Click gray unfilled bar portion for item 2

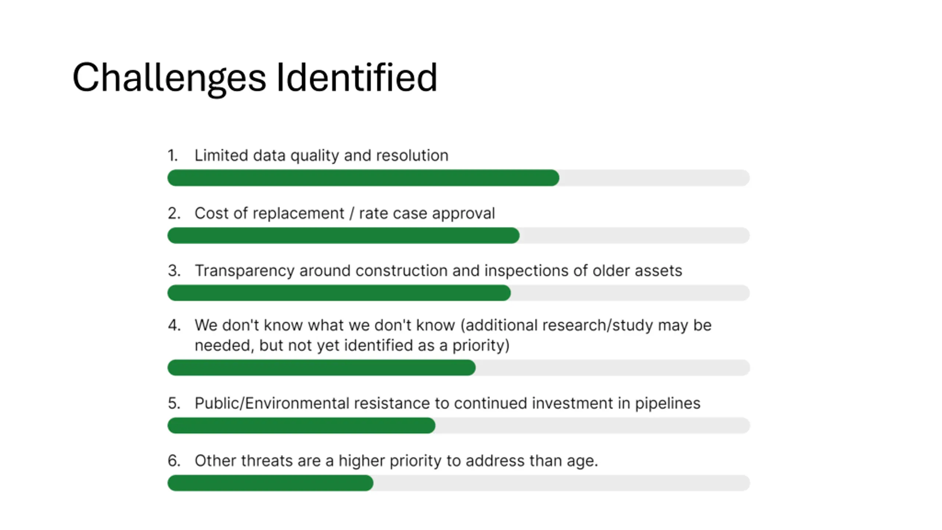pos(634,236)
